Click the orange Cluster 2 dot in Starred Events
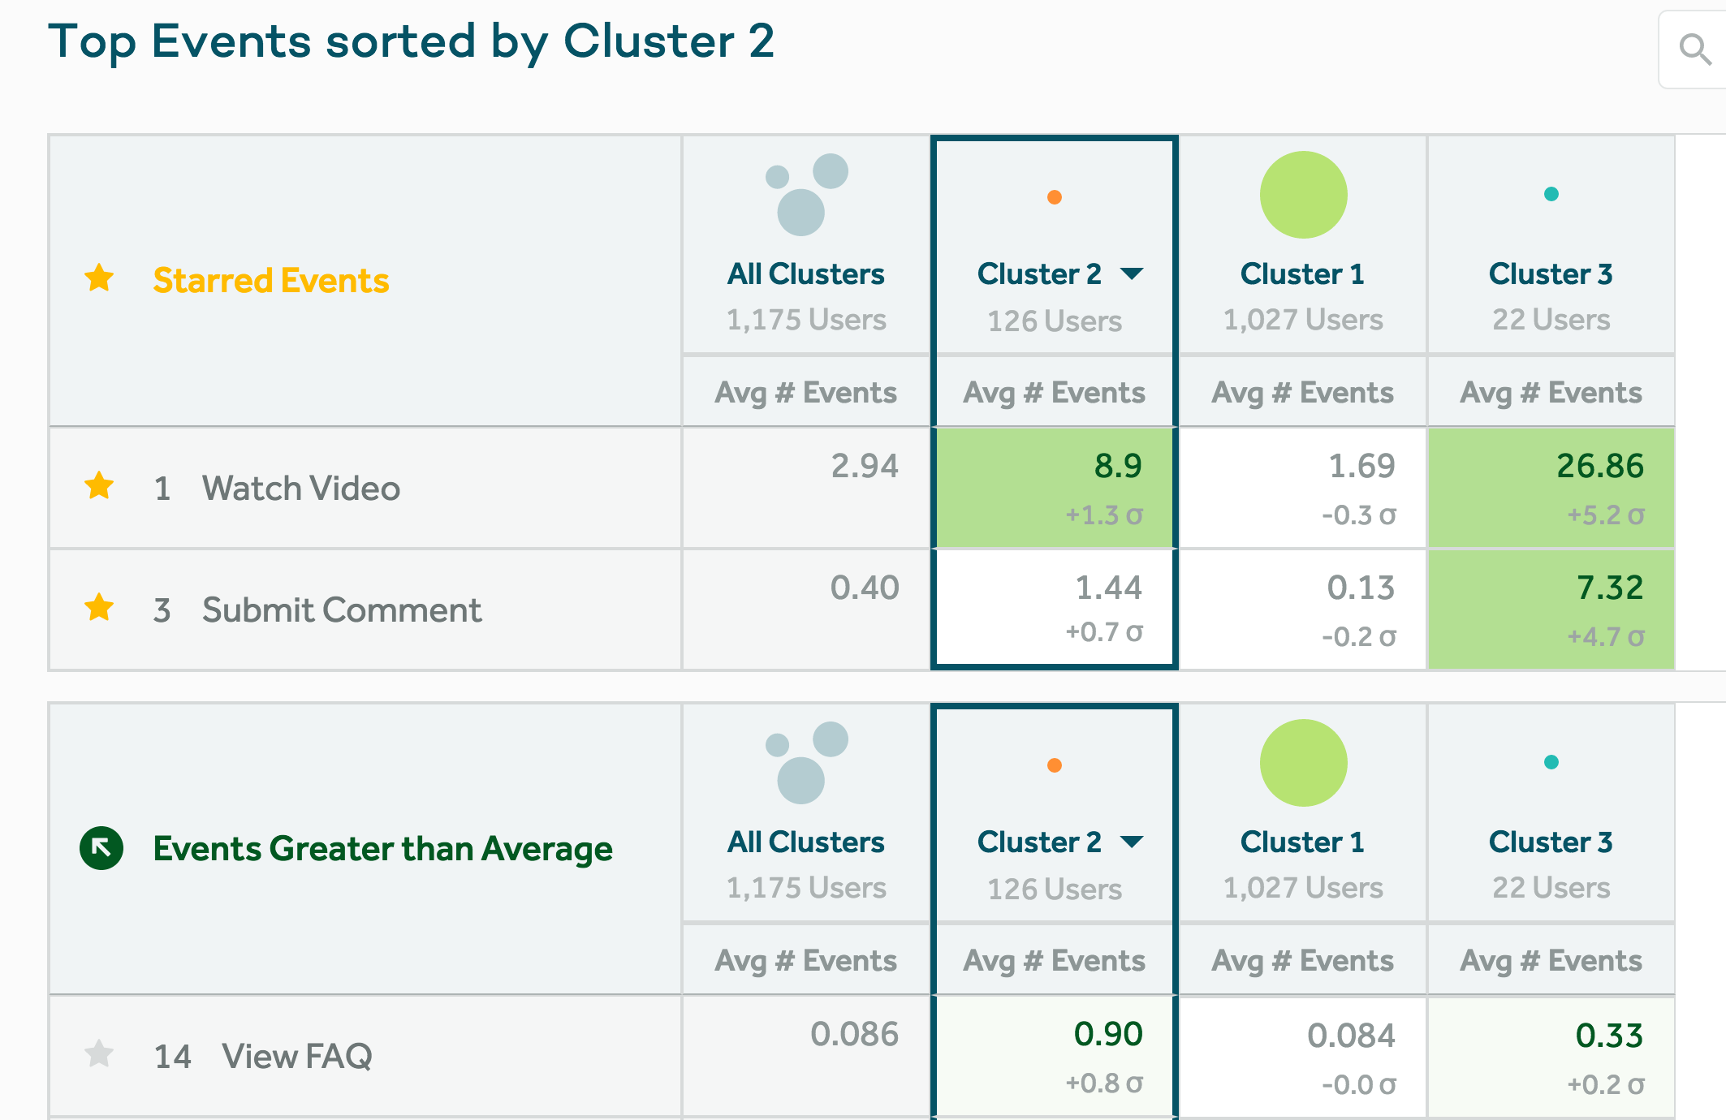Screen dimensions: 1726x1120 click(1055, 197)
